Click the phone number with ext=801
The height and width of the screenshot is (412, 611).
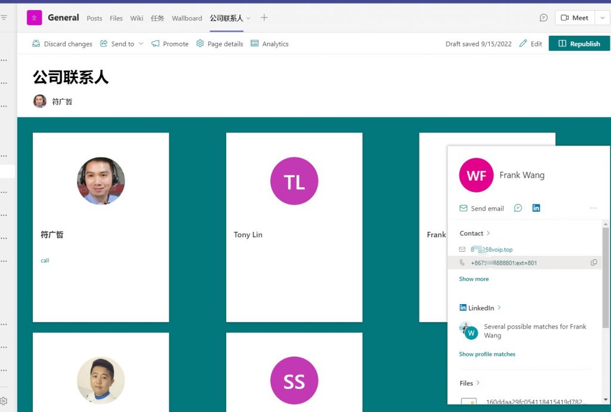(504, 263)
